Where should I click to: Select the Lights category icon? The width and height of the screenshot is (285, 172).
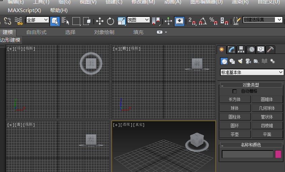pos(240,61)
